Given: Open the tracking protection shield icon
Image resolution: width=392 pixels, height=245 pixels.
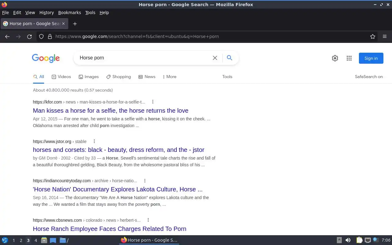Looking at the screenshot, I should click(41, 36).
